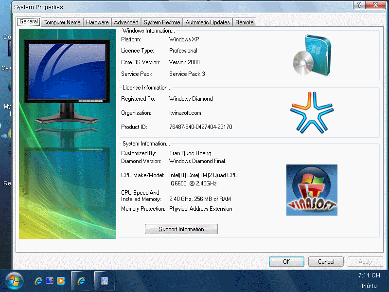Open the Hardware tab
Image resolution: width=389 pixels, height=292 pixels.
(x=97, y=22)
